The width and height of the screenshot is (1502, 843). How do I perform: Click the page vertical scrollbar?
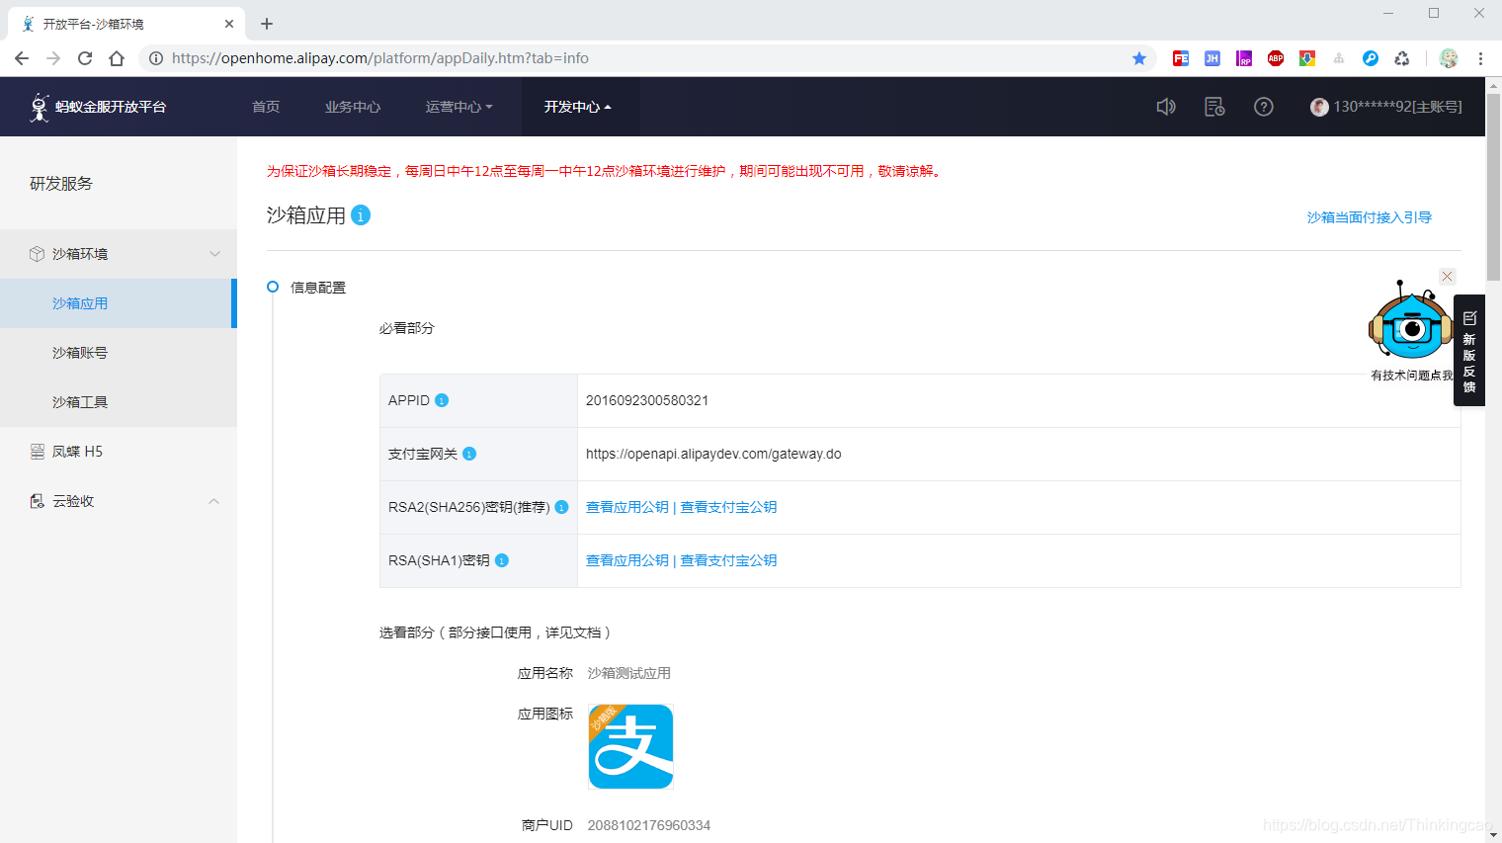click(x=1493, y=188)
